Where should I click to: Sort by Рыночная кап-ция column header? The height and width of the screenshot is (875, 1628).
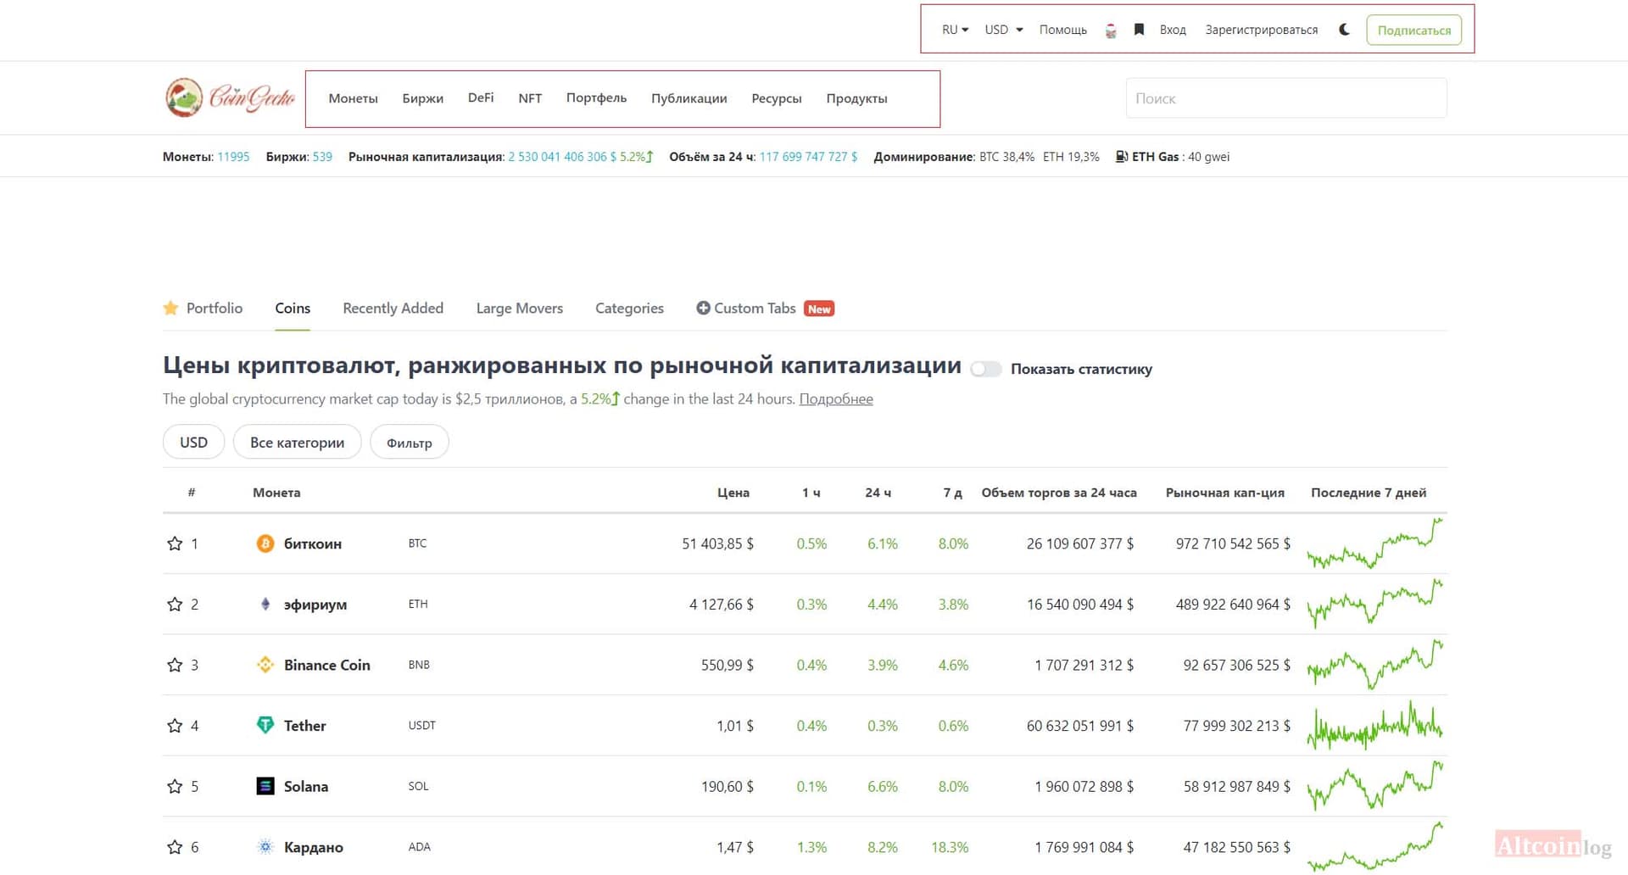[1224, 493]
